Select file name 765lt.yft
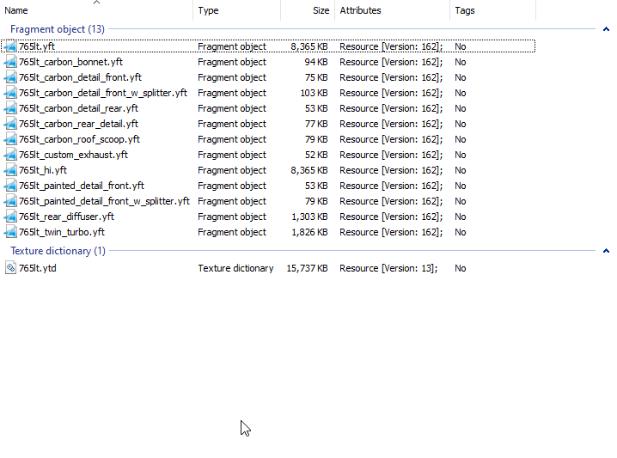The image size is (617, 458). tap(37, 46)
